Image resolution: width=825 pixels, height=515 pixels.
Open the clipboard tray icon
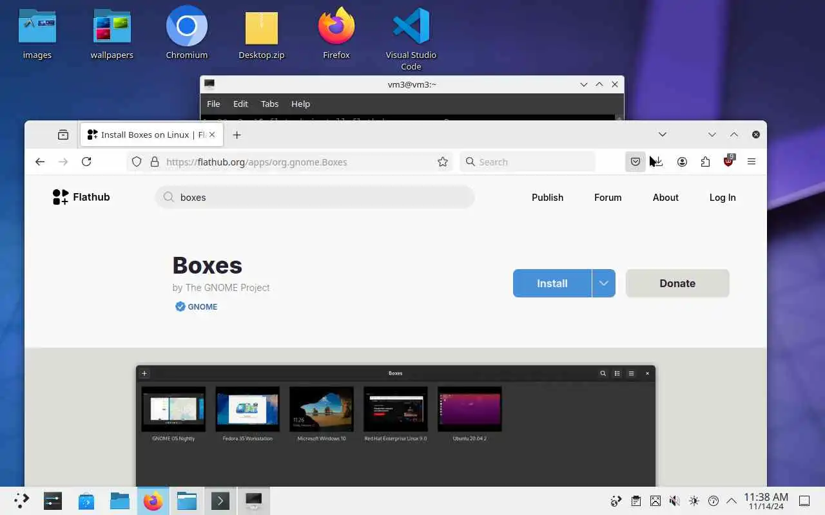click(x=636, y=501)
